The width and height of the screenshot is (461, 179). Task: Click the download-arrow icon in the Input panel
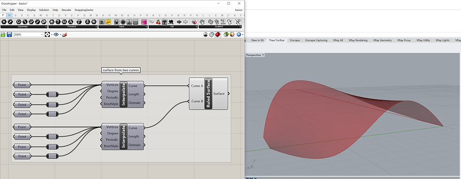[x=102, y=22]
